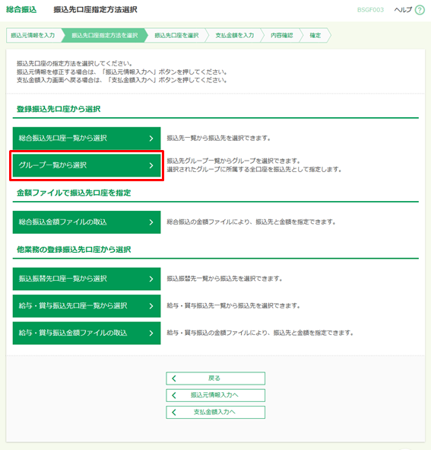Open the ヘルプ link

pos(403,10)
